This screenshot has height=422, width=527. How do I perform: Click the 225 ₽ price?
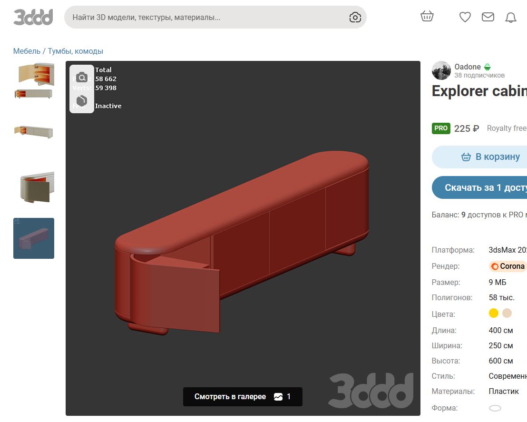point(467,128)
